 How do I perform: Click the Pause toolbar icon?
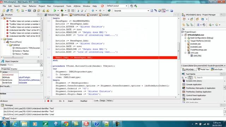pos(69,11)
